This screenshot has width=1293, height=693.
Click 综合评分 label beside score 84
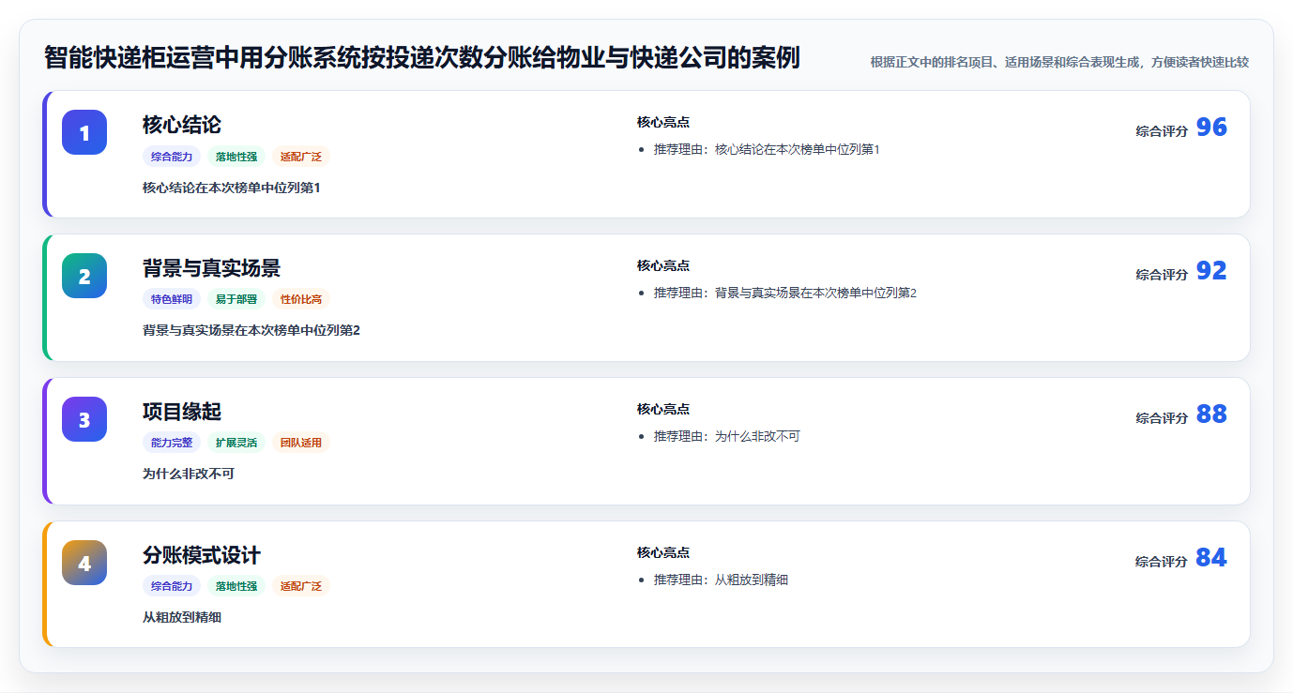[x=1162, y=562]
